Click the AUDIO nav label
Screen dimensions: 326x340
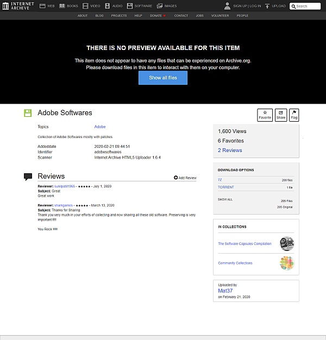point(117,6)
